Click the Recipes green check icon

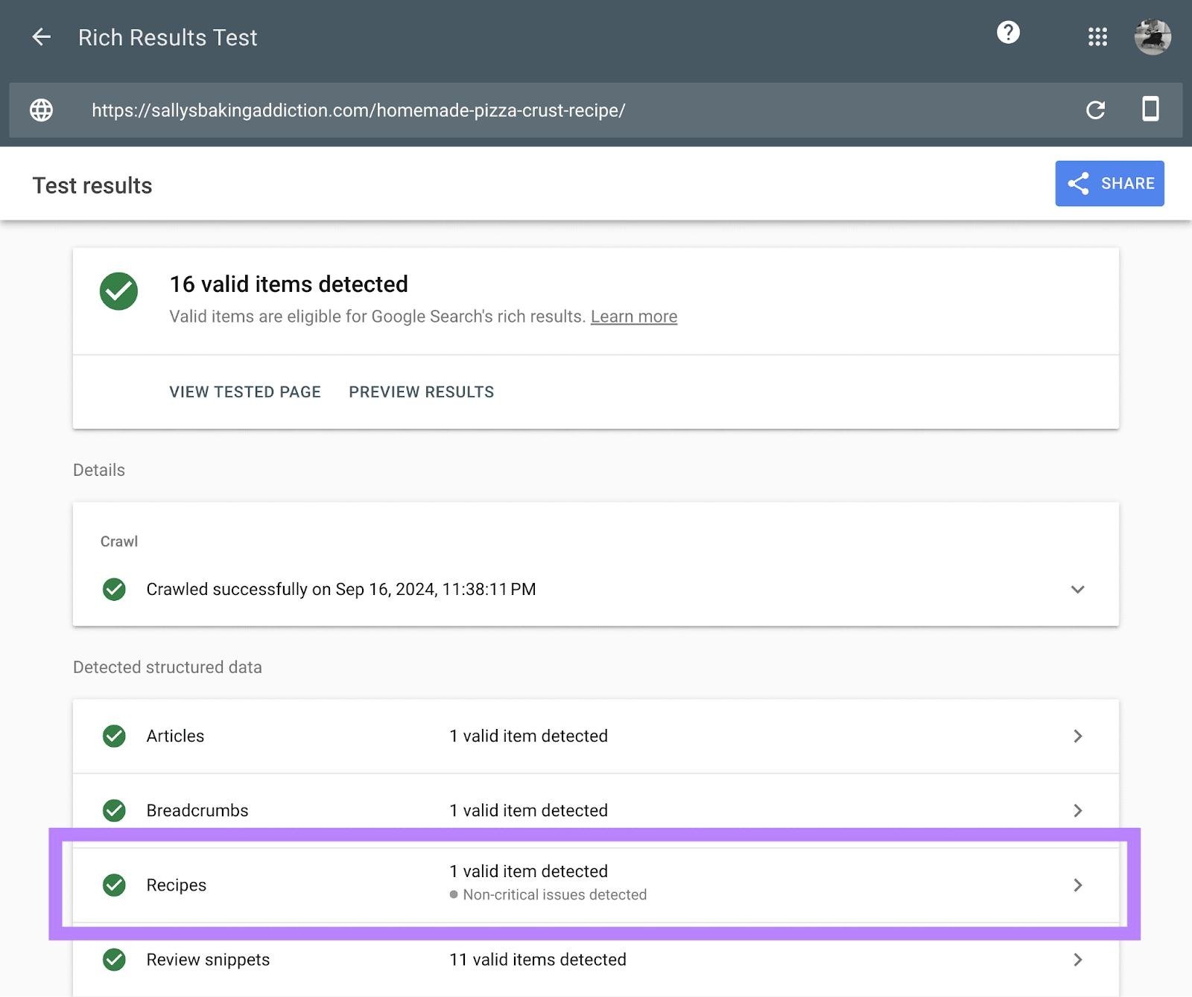click(114, 885)
